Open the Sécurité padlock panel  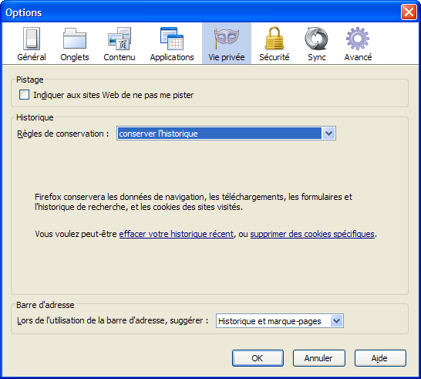[x=274, y=44]
